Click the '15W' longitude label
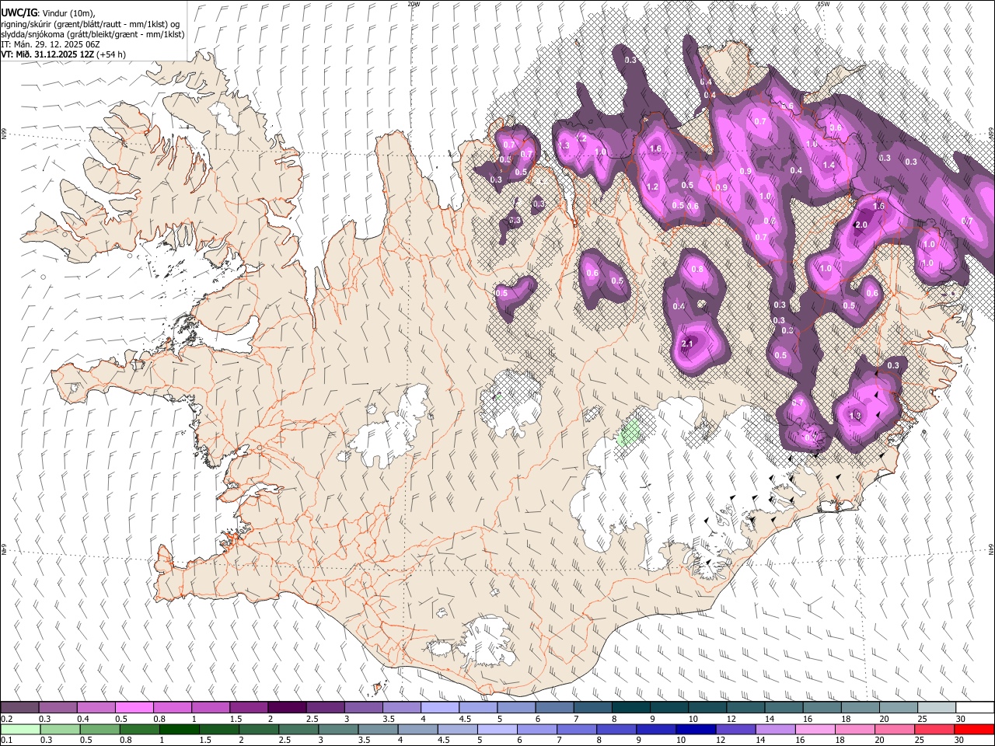Viewport: 995px width, 746px height. [823, 4]
